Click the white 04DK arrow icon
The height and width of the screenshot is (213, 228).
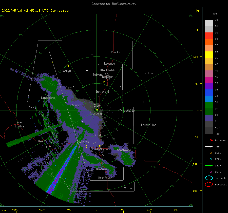point(209,146)
